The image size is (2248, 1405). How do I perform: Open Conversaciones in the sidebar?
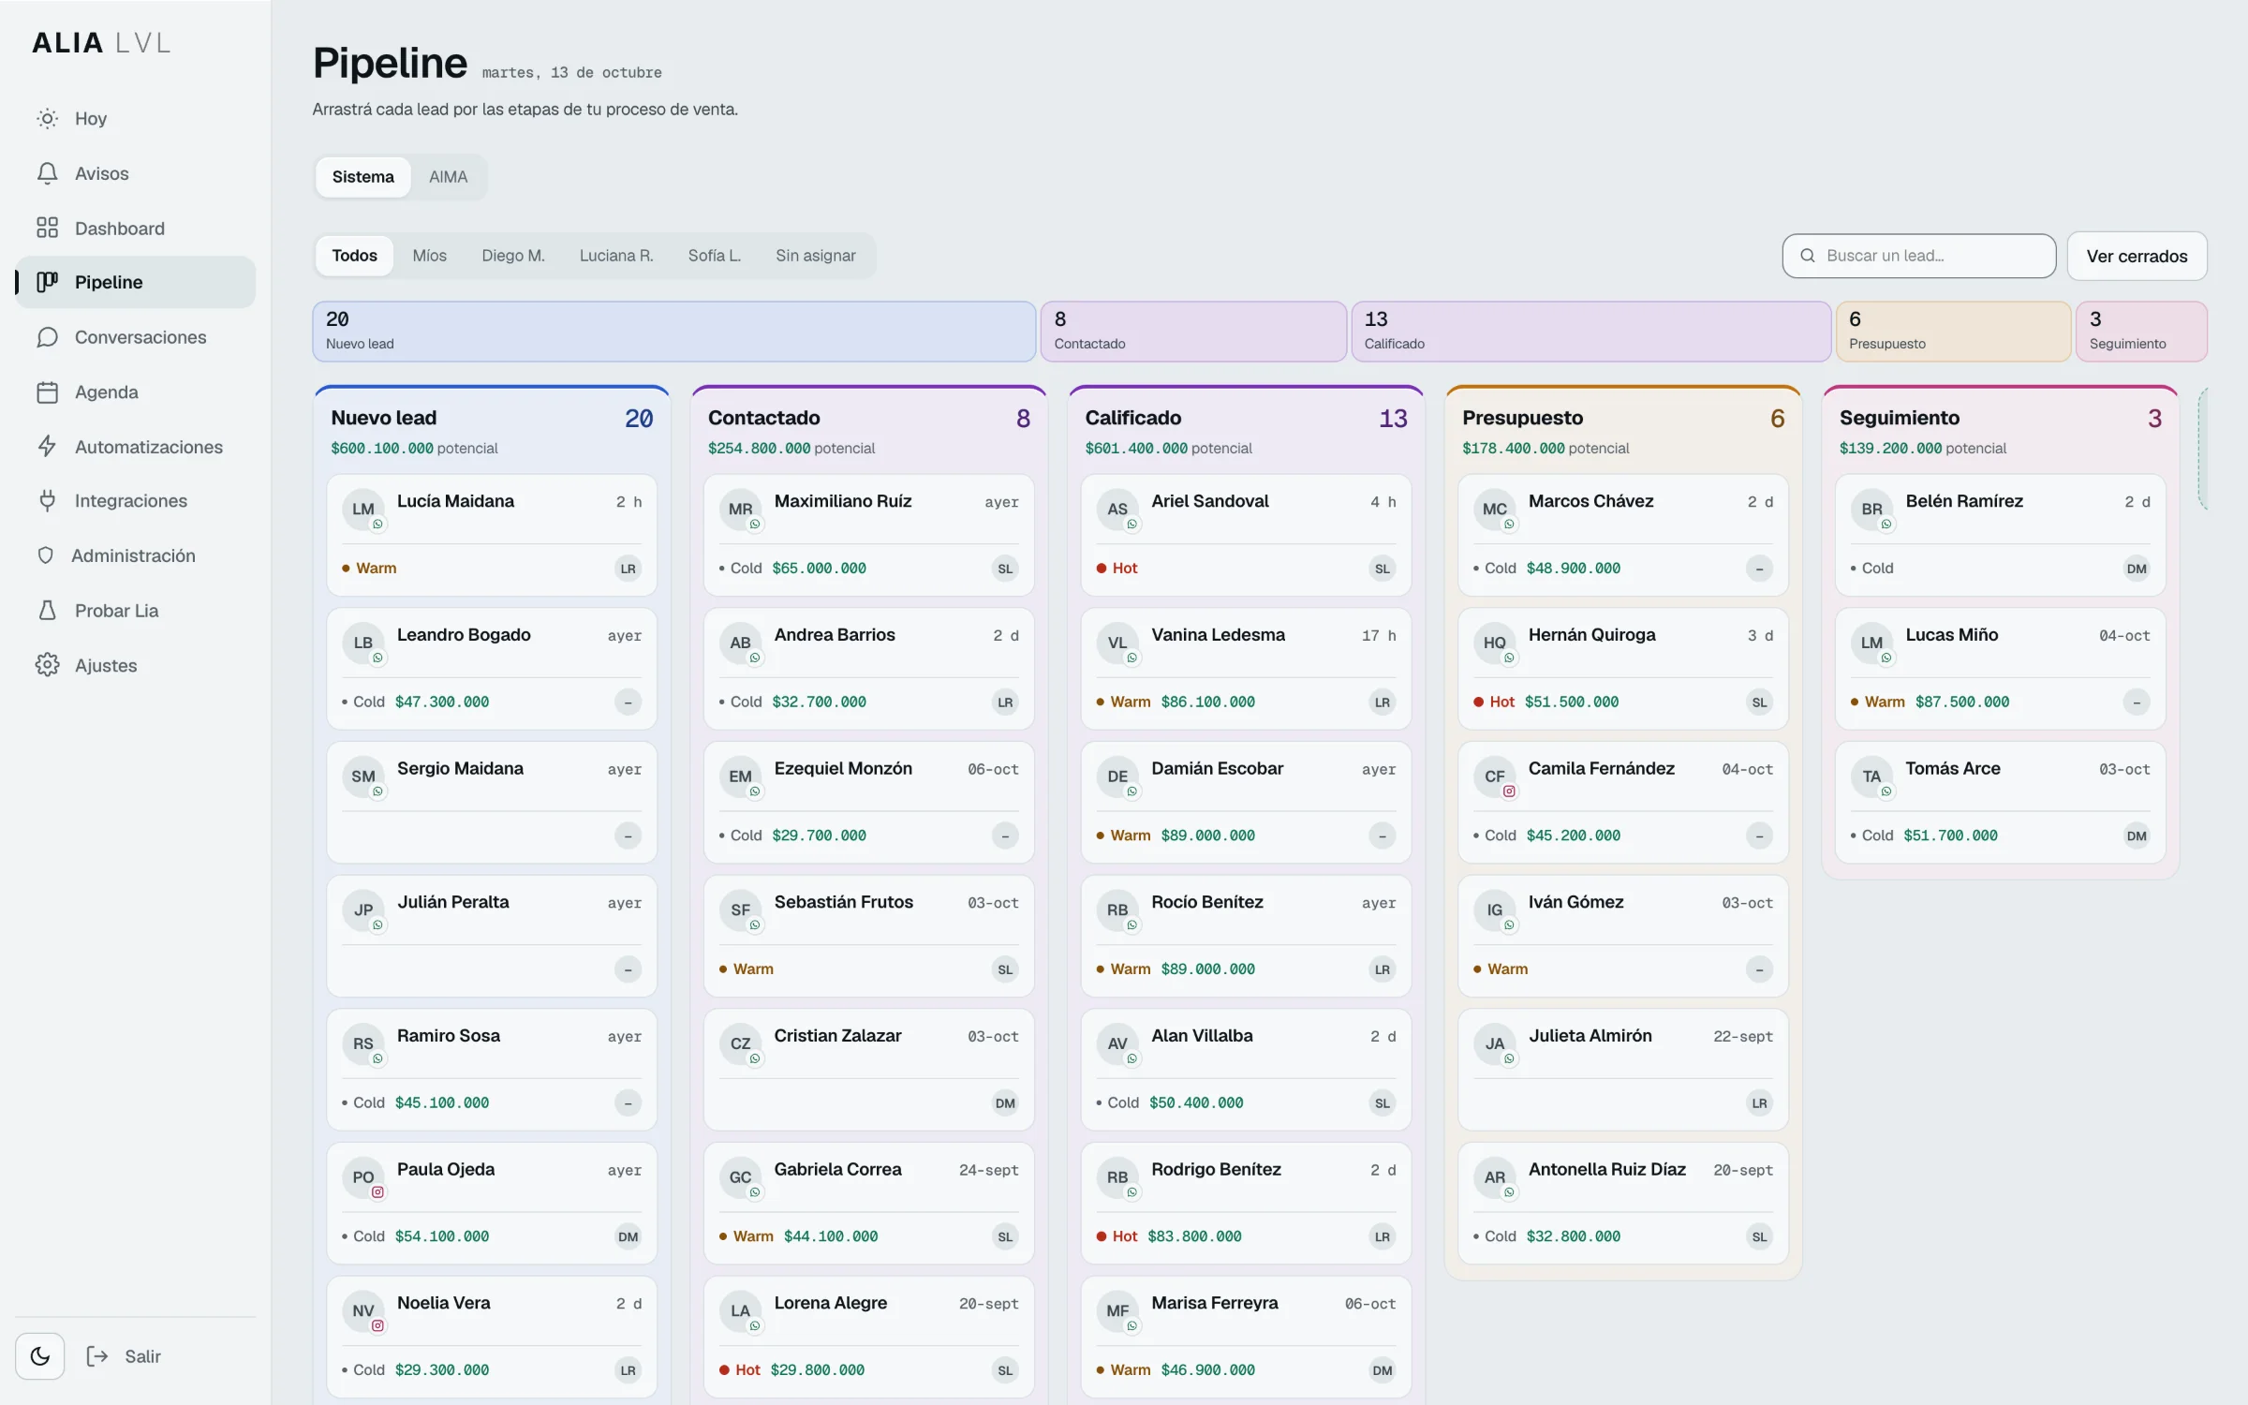[136, 337]
